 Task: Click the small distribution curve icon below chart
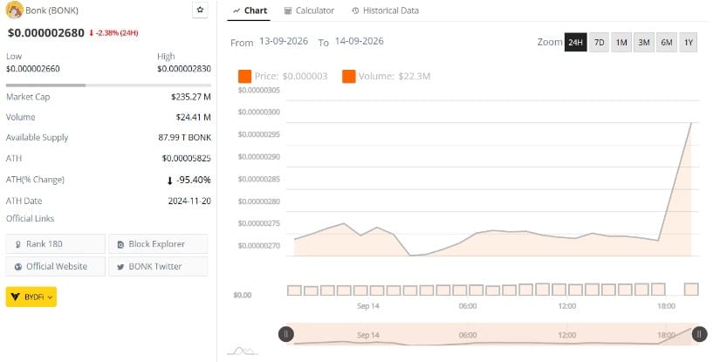pos(243,352)
